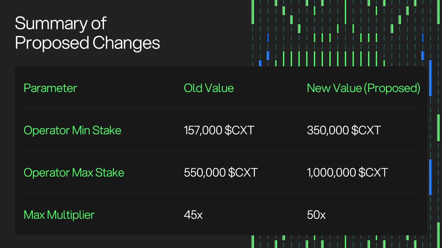
Task: Select the old value 157,000 $CXT
Action: (x=219, y=130)
